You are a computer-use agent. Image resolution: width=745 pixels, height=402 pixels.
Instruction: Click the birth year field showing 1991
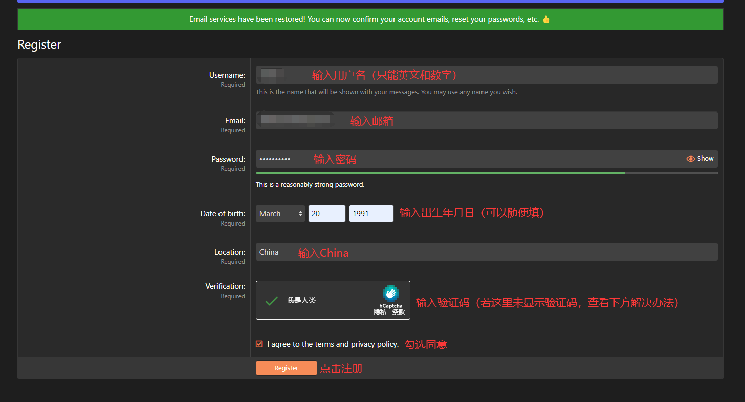[x=371, y=214]
